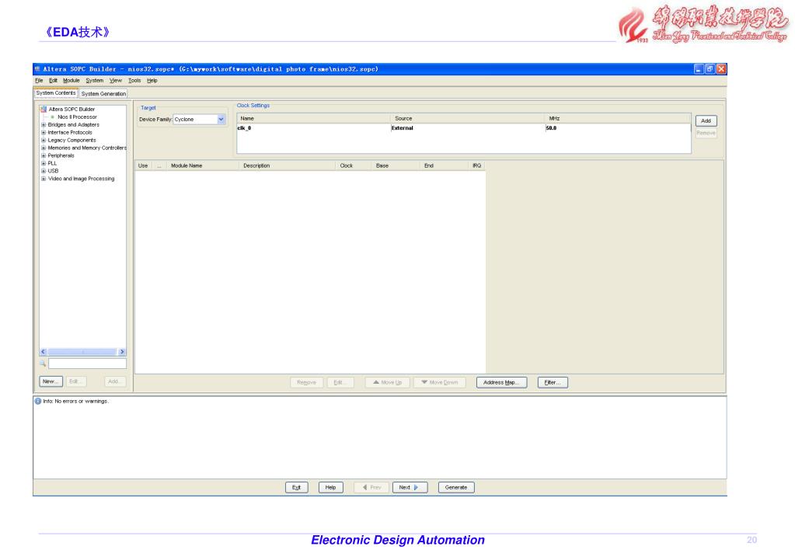Expand Peripherals category
Image resolution: width=795 pixels, height=550 pixels.
[44, 155]
